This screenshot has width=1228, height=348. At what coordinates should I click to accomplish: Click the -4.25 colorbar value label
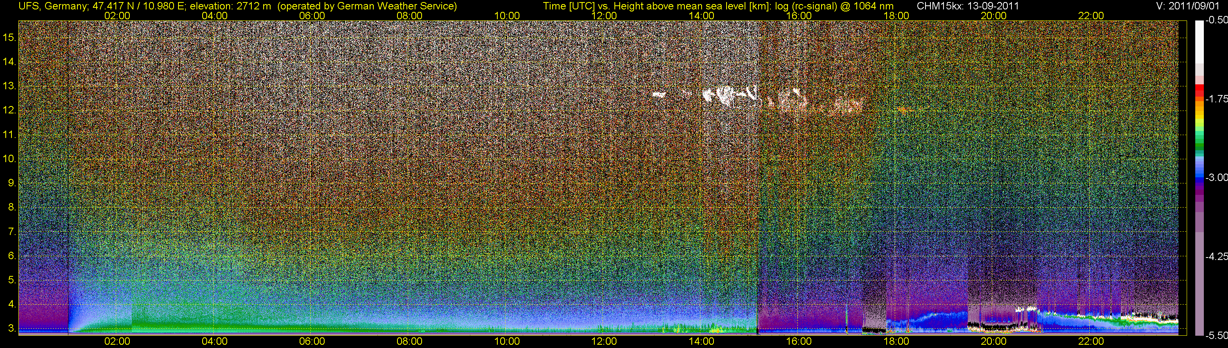click(1216, 256)
